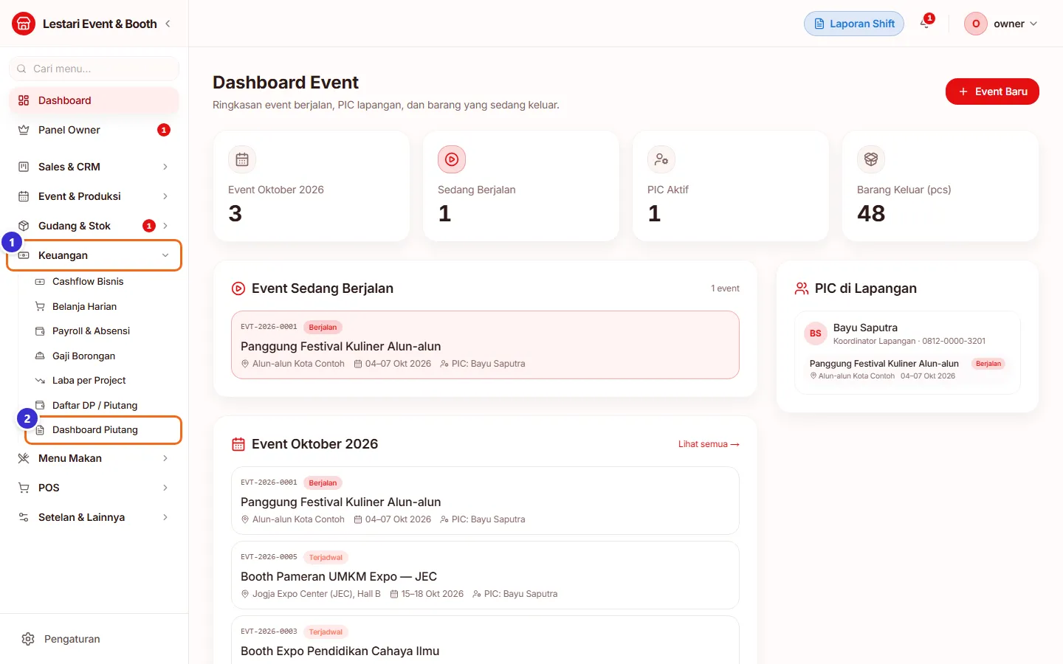Follow the Lihat semua link

coord(709,444)
